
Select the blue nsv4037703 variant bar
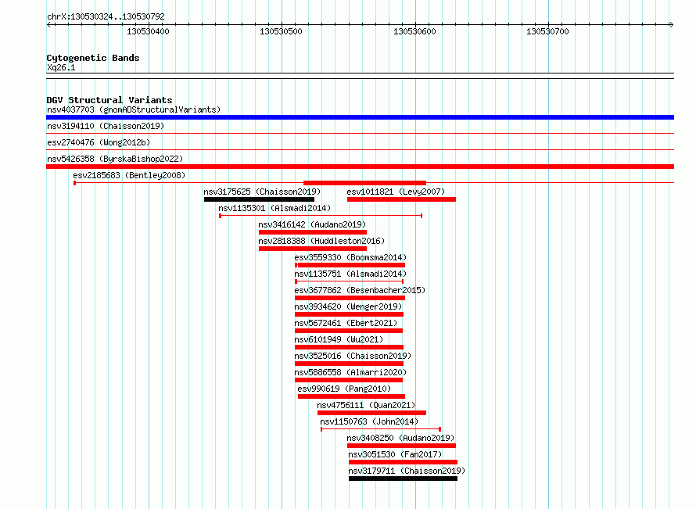[x=360, y=117]
